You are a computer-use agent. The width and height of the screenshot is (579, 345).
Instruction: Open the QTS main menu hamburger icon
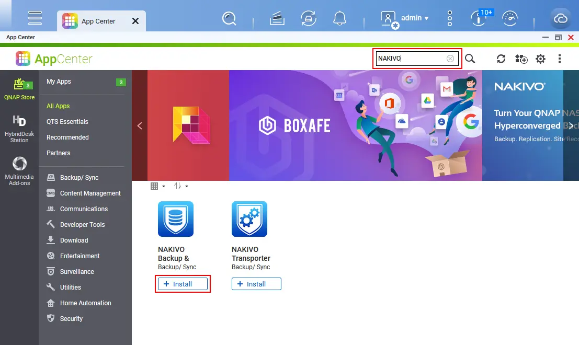point(35,18)
